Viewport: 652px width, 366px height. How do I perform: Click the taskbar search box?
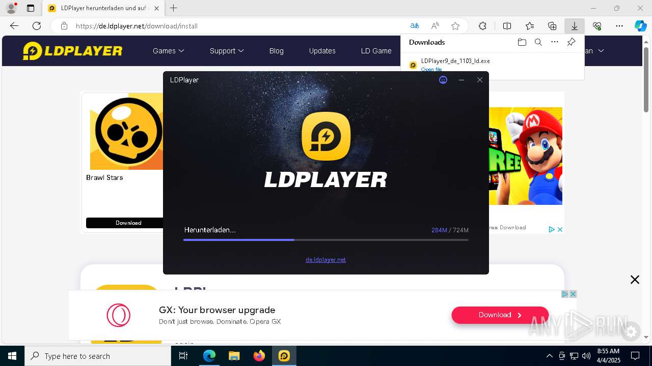pyautogui.click(x=98, y=356)
